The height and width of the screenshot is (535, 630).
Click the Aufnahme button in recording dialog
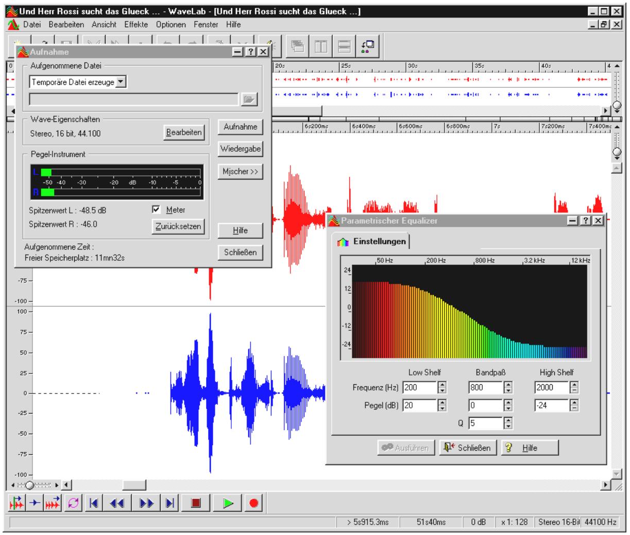(x=240, y=127)
